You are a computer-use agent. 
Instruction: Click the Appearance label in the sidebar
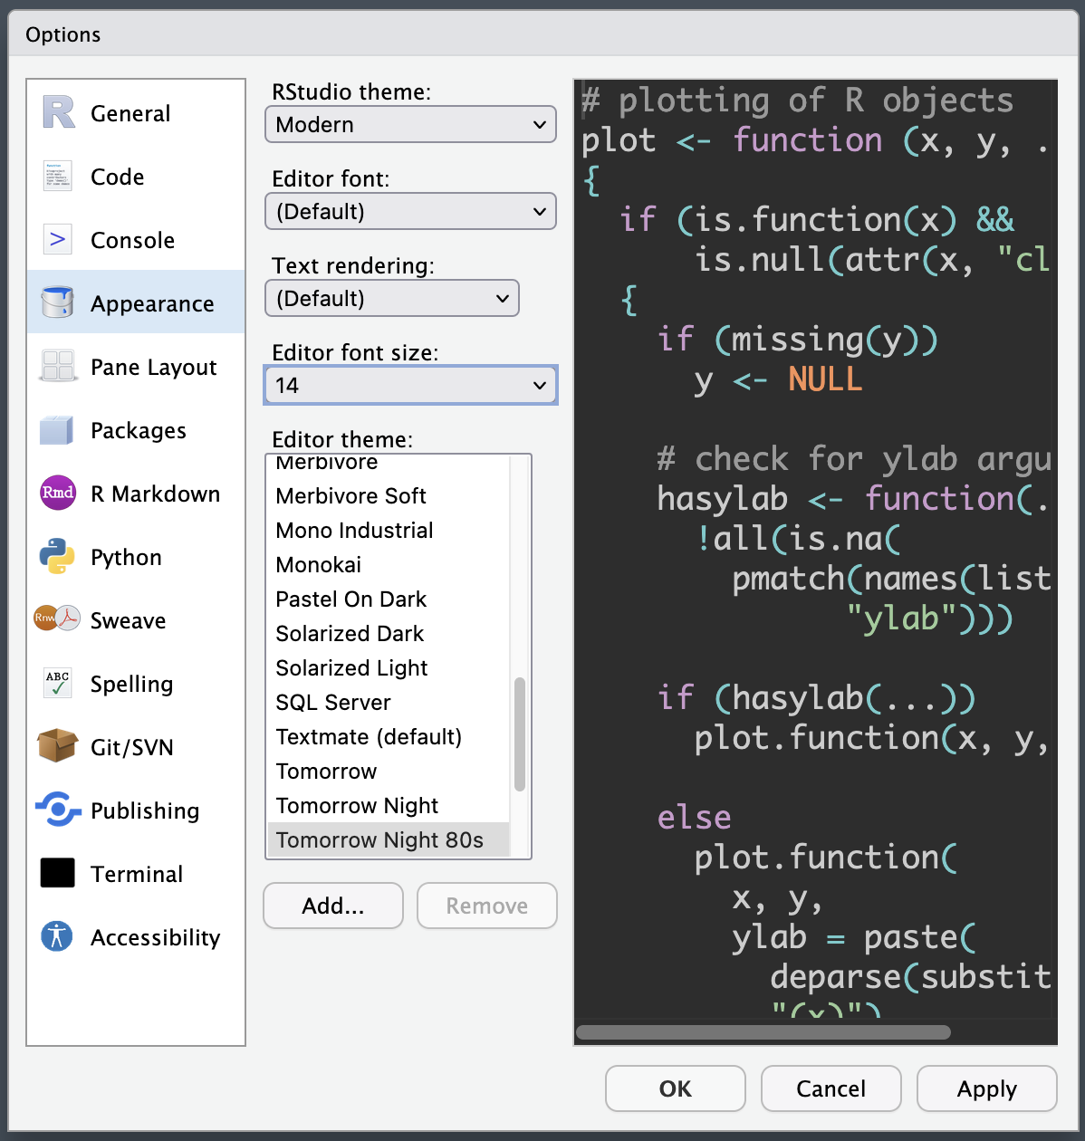[152, 304]
